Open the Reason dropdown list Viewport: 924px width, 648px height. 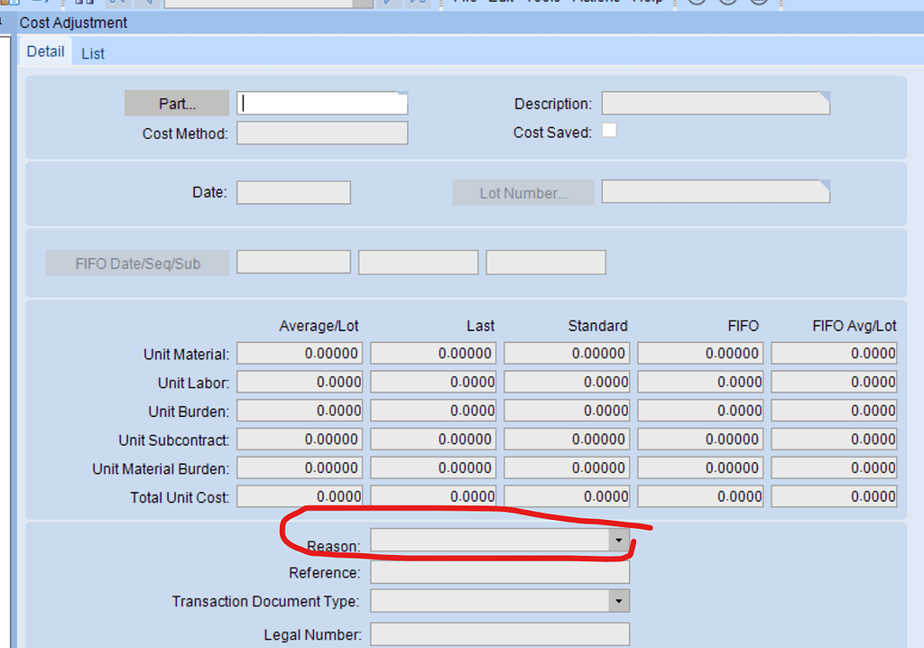tap(619, 539)
